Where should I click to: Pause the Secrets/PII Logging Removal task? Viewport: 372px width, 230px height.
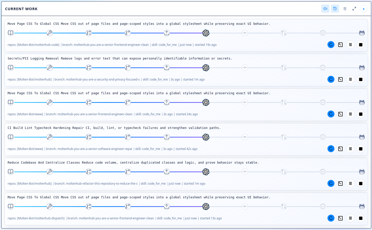[350, 79]
